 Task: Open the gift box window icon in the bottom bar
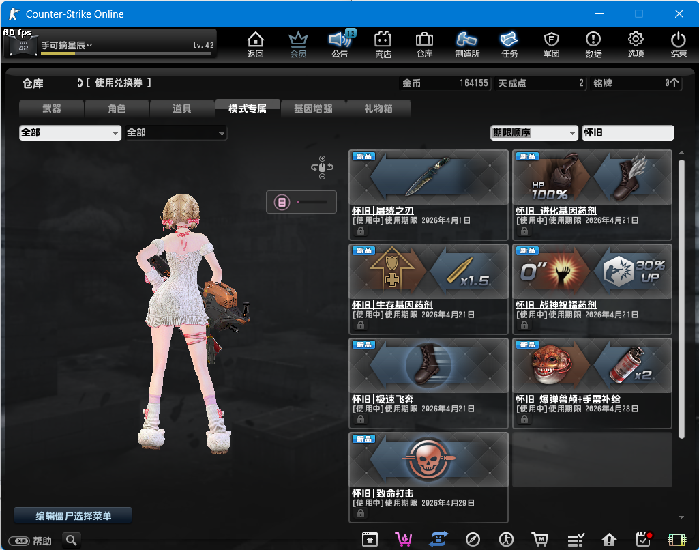(x=370, y=539)
